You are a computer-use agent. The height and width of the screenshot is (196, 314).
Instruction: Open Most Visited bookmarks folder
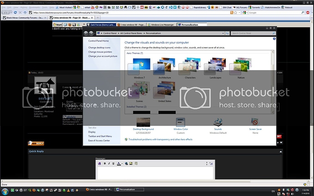click(64, 7)
